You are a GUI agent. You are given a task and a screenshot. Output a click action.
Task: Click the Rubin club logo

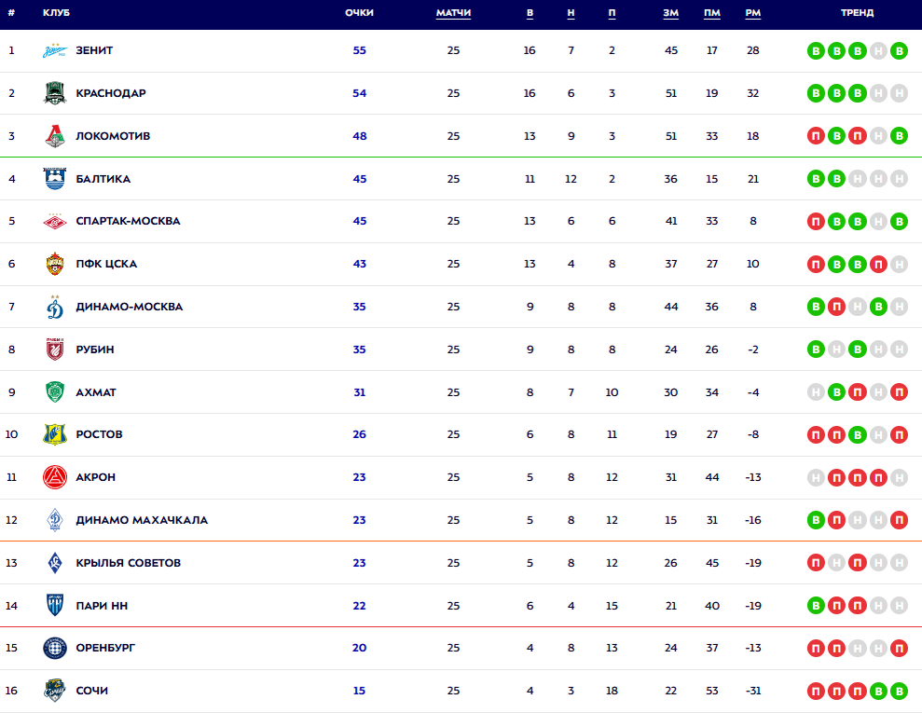pyautogui.click(x=55, y=350)
